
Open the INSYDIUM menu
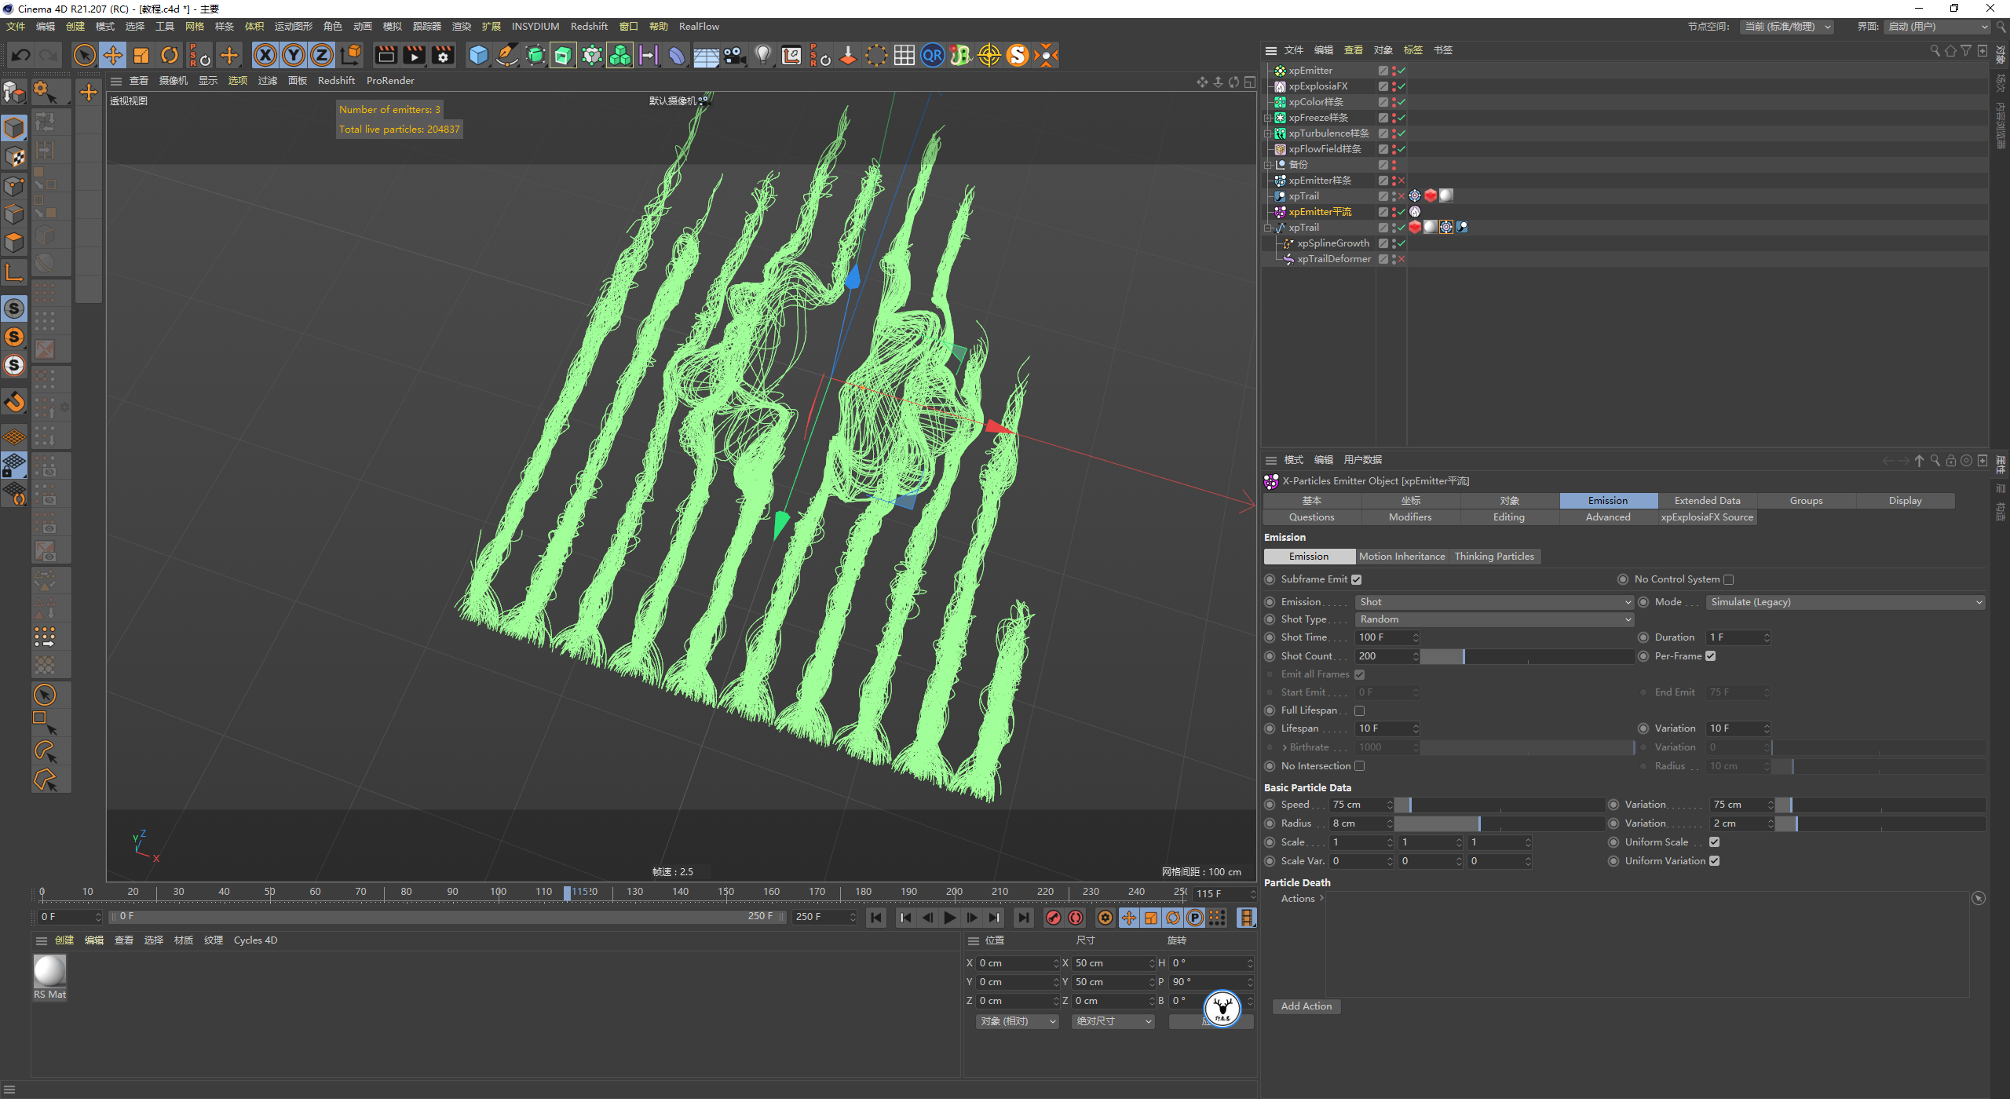pyautogui.click(x=535, y=26)
